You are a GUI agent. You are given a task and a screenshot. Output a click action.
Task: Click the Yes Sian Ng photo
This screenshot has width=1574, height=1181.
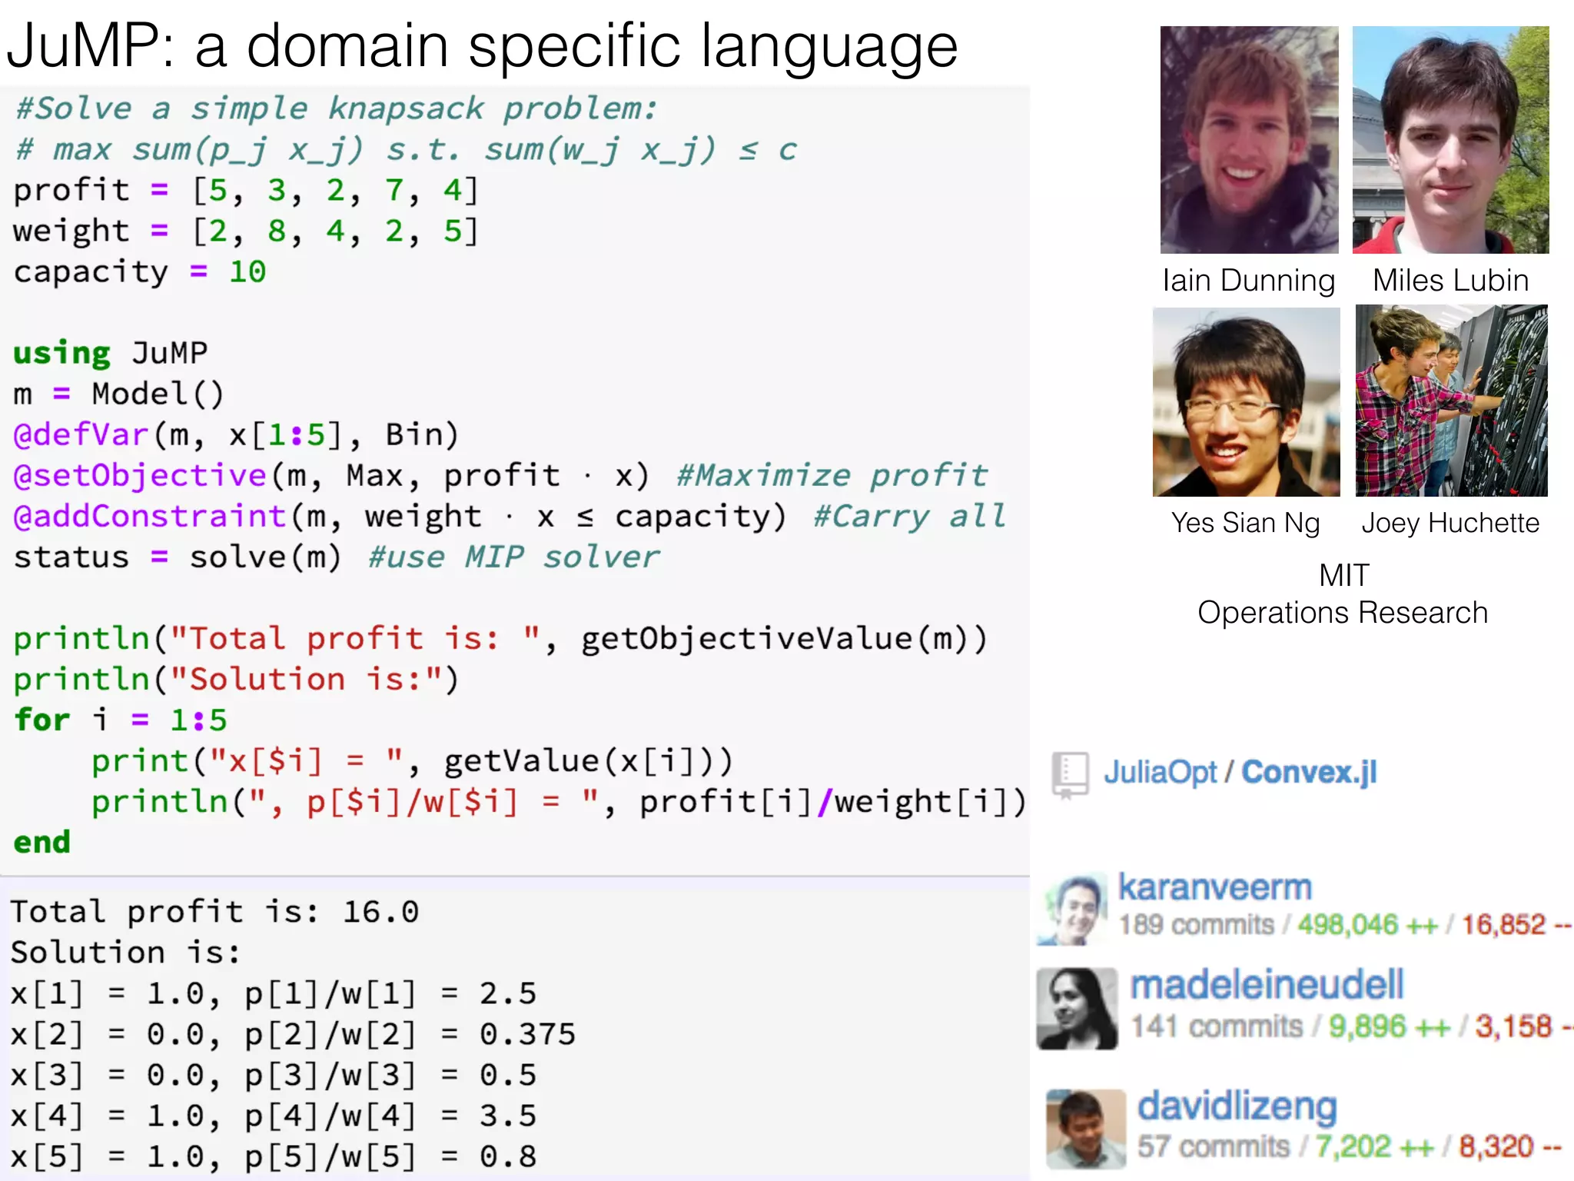pyautogui.click(x=1247, y=402)
